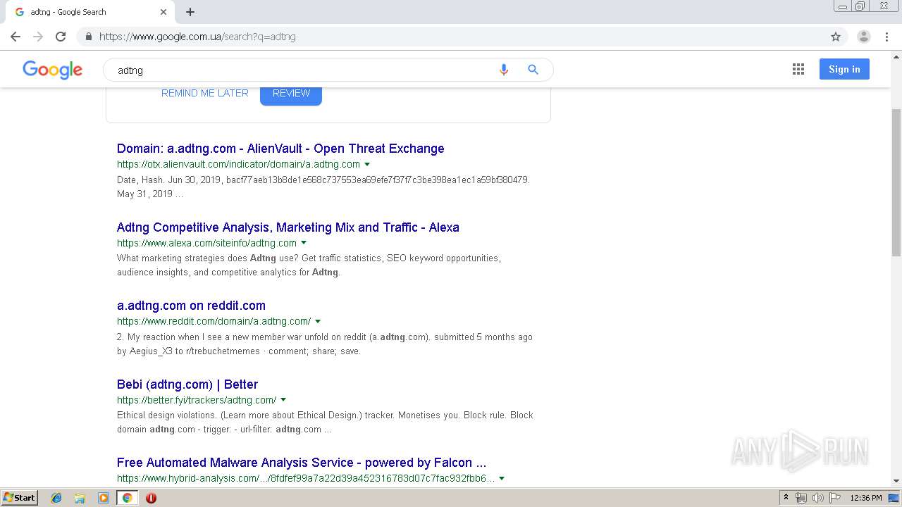Image resolution: width=902 pixels, height=507 pixels.
Task: Open the Windows Start menu
Action: click(19, 498)
